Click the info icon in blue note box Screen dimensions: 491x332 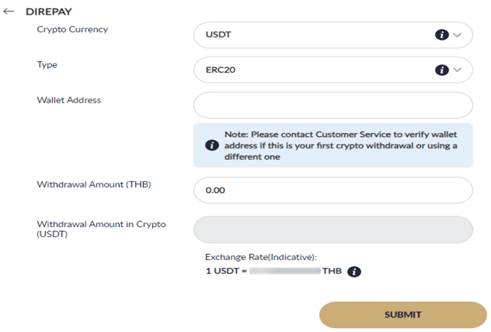(x=212, y=145)
